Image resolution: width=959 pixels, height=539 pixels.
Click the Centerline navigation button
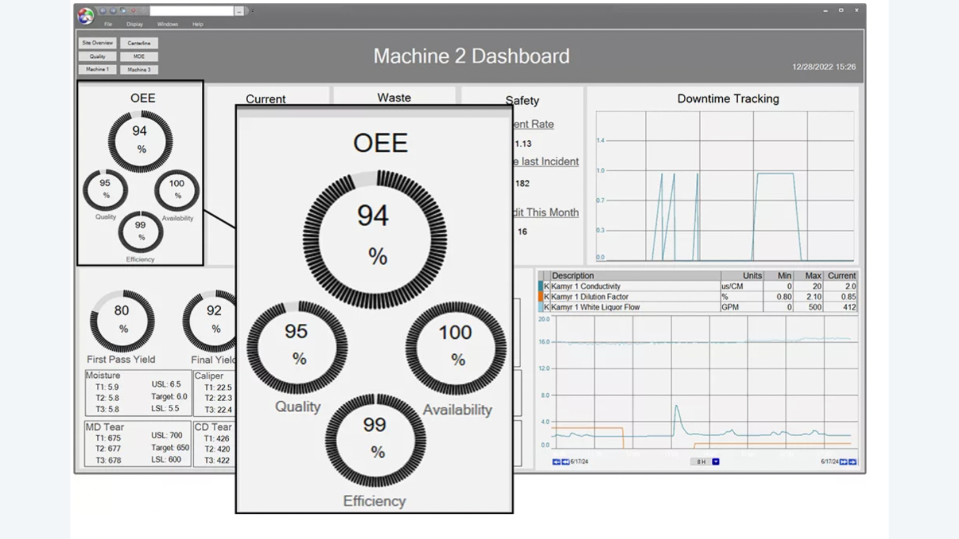tap(139, 43)
